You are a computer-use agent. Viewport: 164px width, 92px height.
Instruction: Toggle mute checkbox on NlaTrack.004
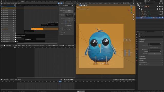(x=14, y=19)
